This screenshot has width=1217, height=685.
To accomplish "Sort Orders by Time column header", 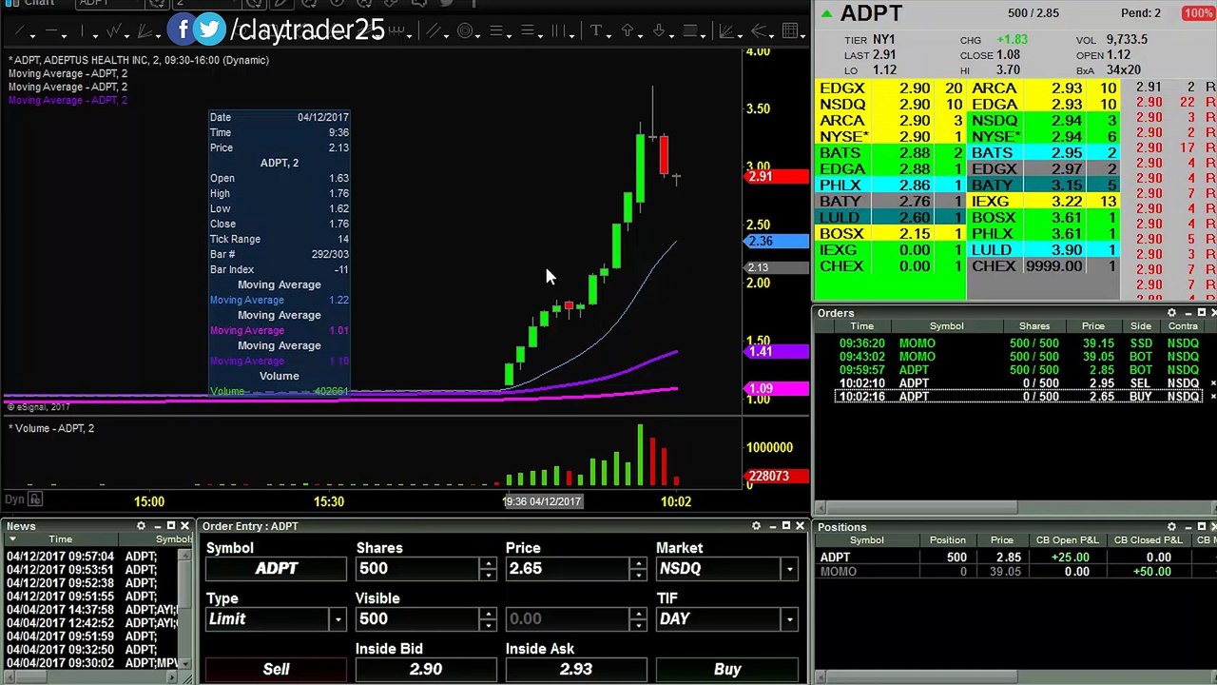I will click(862, 326).
